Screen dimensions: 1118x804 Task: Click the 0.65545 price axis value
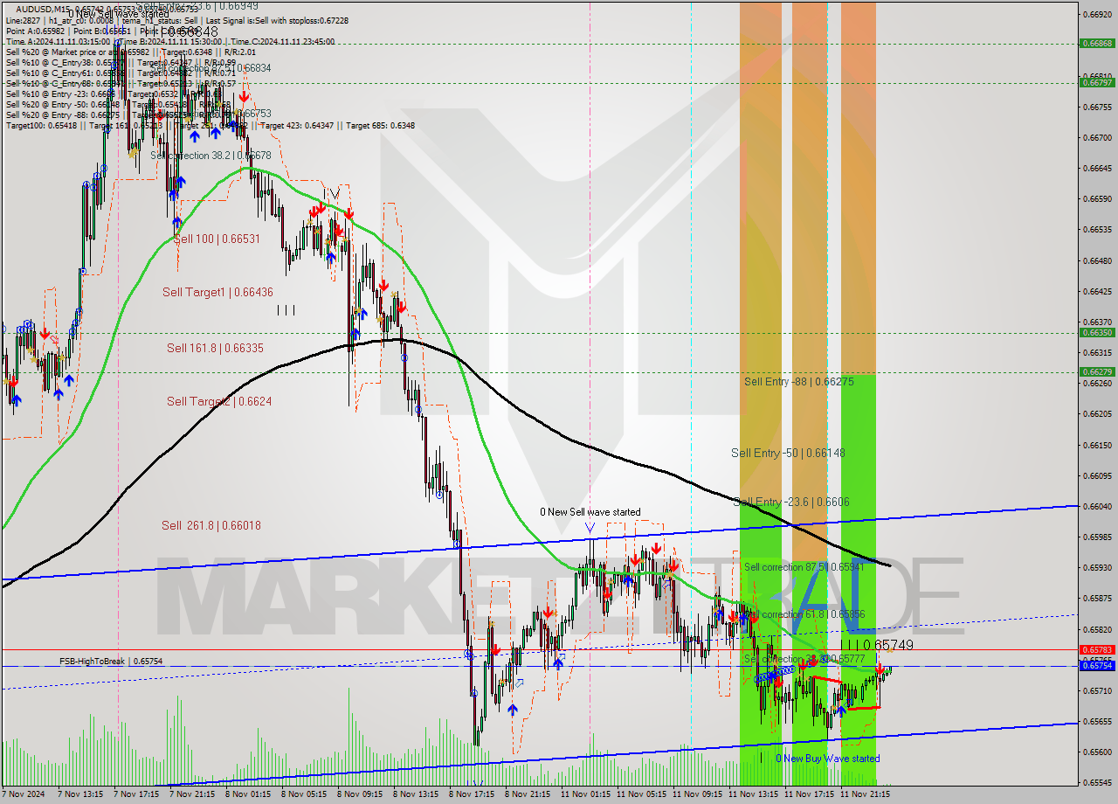tap(1097, 782)
